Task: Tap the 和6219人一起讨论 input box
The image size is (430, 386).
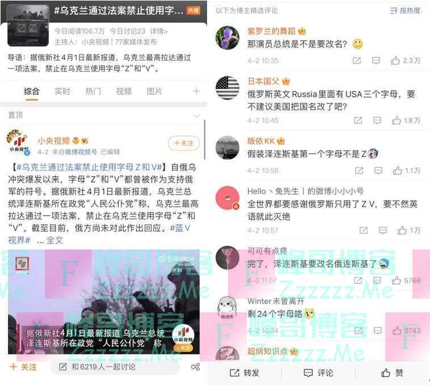Action: pos(115,367)
